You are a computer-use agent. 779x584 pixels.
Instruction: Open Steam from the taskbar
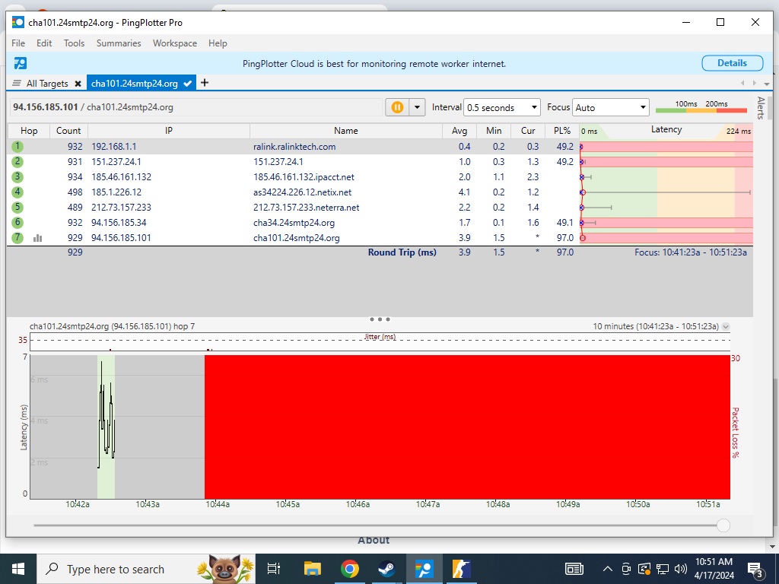386,569
